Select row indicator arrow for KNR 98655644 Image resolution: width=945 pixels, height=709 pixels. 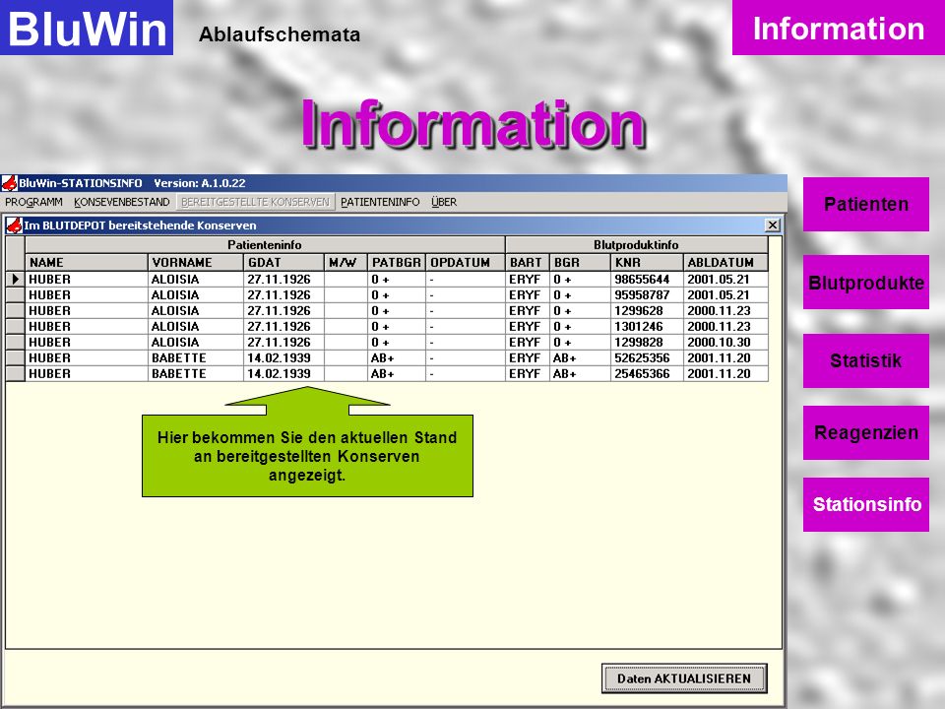tap(15, 279)
